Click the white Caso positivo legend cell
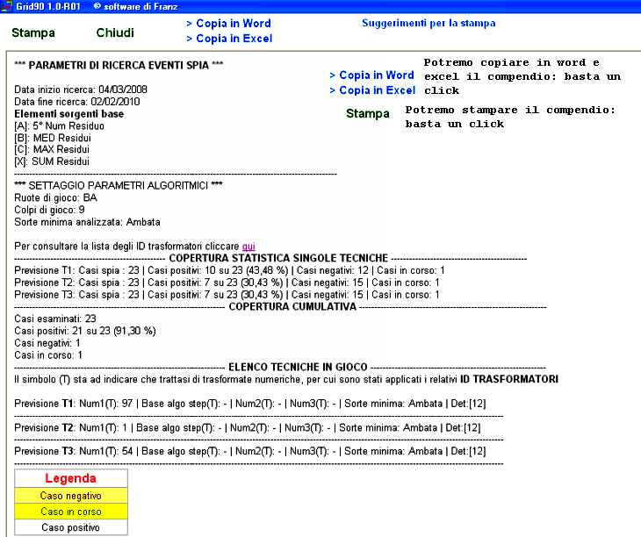Image resolution: width=641 pixels, height=537 pixels. [x=71, y=527]
